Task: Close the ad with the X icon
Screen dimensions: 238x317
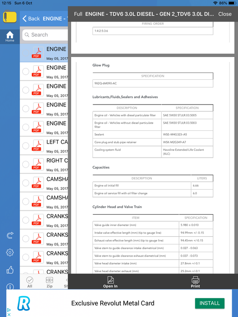Action: pos(9,315)
